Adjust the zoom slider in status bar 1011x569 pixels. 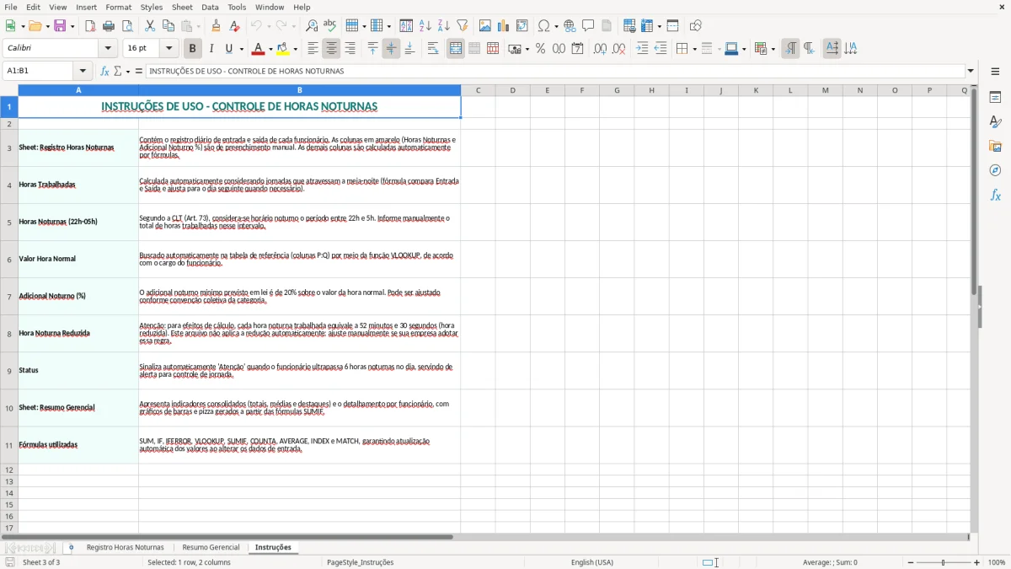coord(944,562)
